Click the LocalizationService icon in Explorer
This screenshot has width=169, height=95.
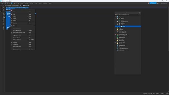coord(118,49)
